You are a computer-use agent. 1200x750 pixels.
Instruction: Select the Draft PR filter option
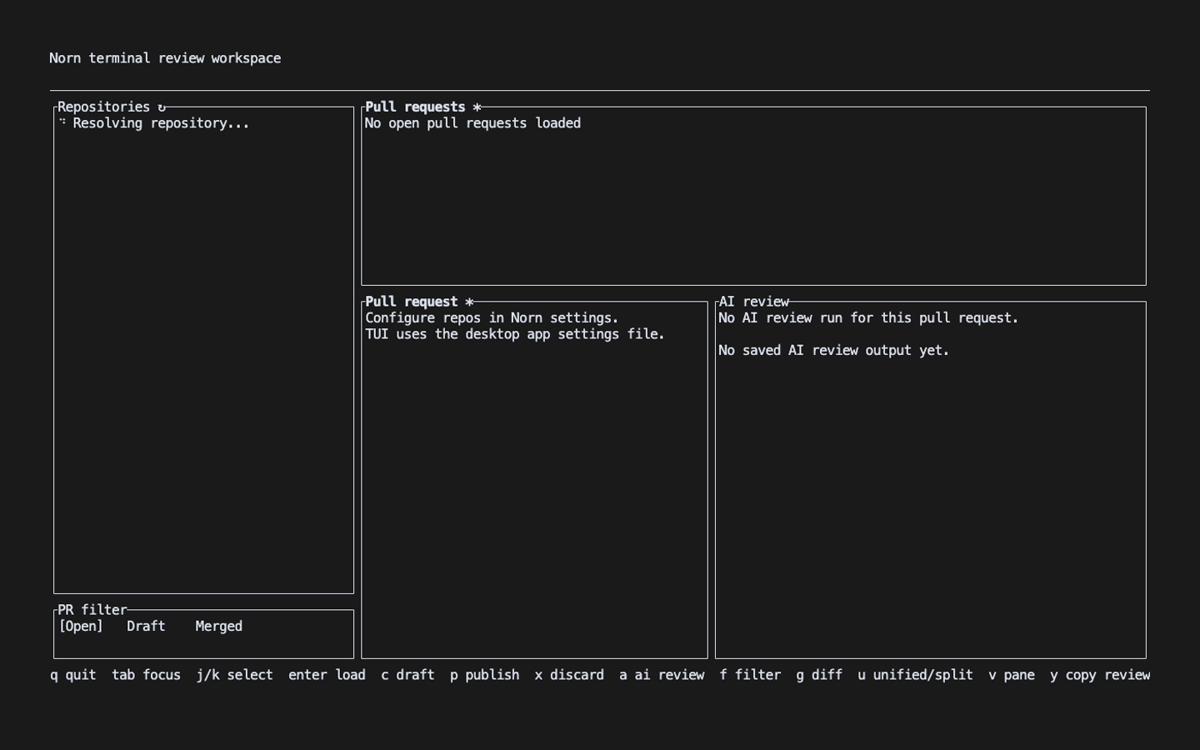146,626
